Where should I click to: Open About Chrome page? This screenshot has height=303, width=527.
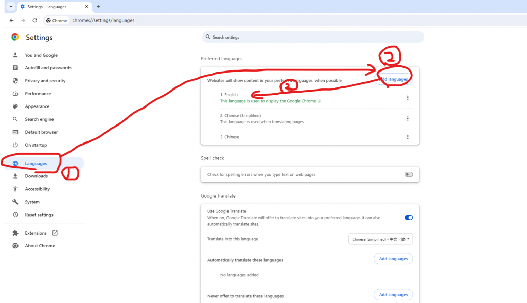[40, 246]
